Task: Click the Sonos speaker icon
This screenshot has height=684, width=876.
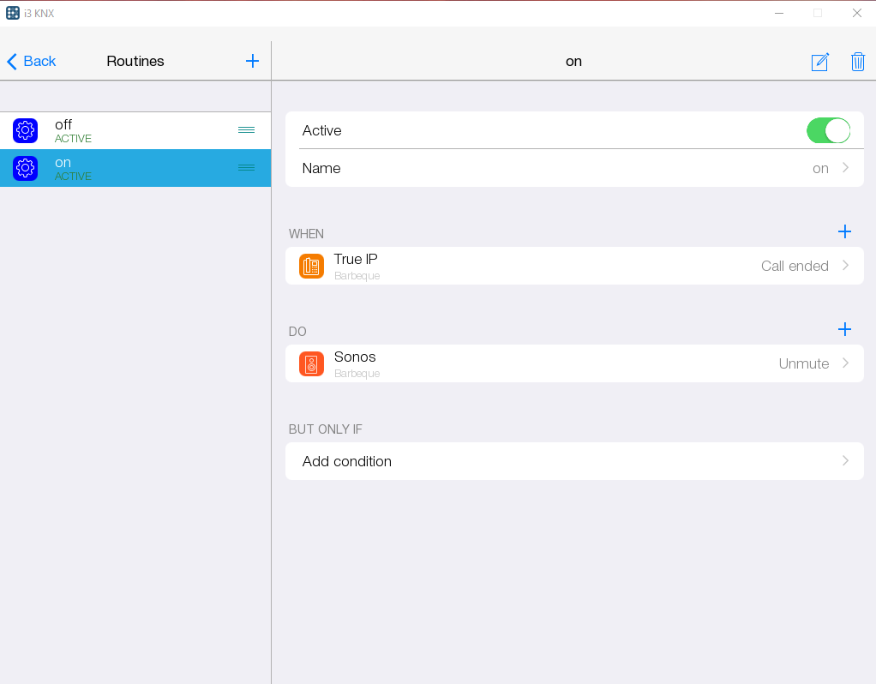Action: (311, 363)
